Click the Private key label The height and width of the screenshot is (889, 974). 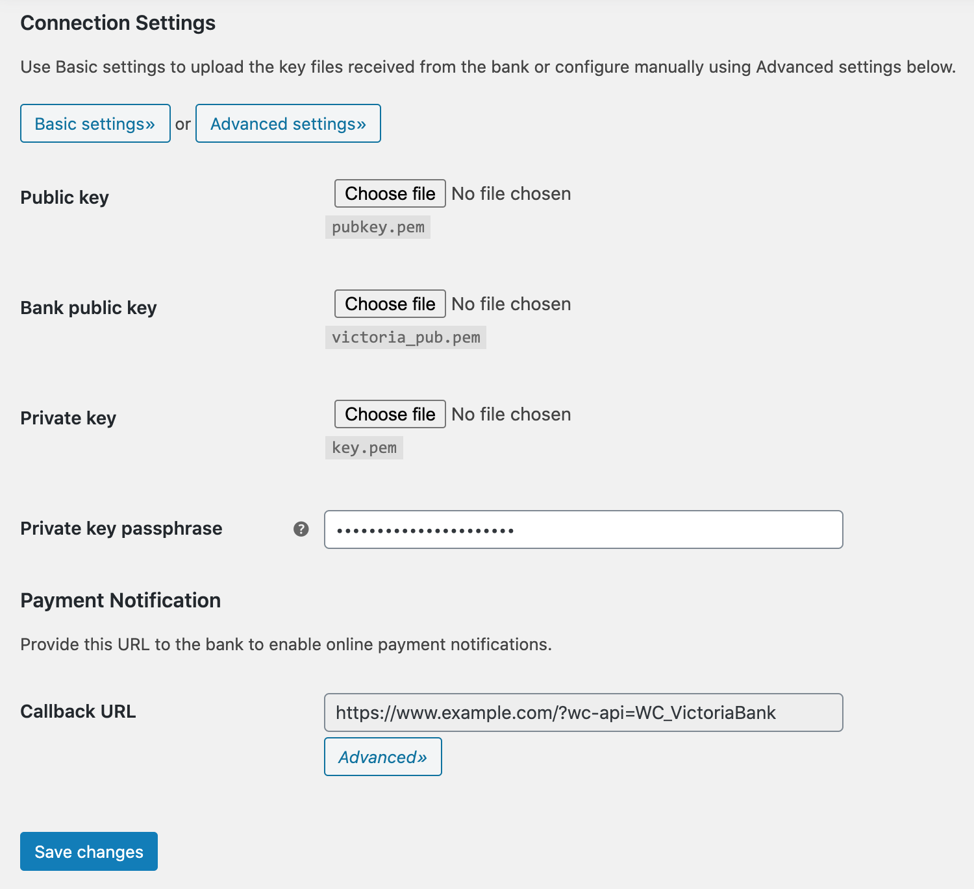point(68,418)
